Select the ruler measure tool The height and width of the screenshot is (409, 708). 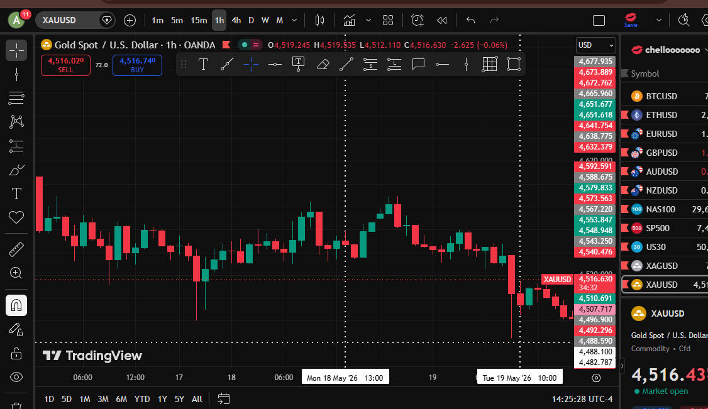(x=16, y=249)
